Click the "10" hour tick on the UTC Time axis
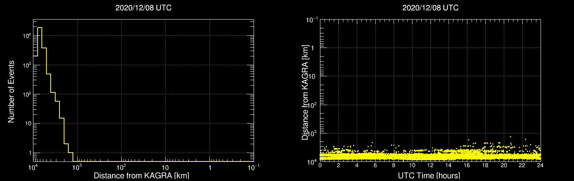Image resolution: width=574 pixels, height=181 pixels. coord(412,166)
